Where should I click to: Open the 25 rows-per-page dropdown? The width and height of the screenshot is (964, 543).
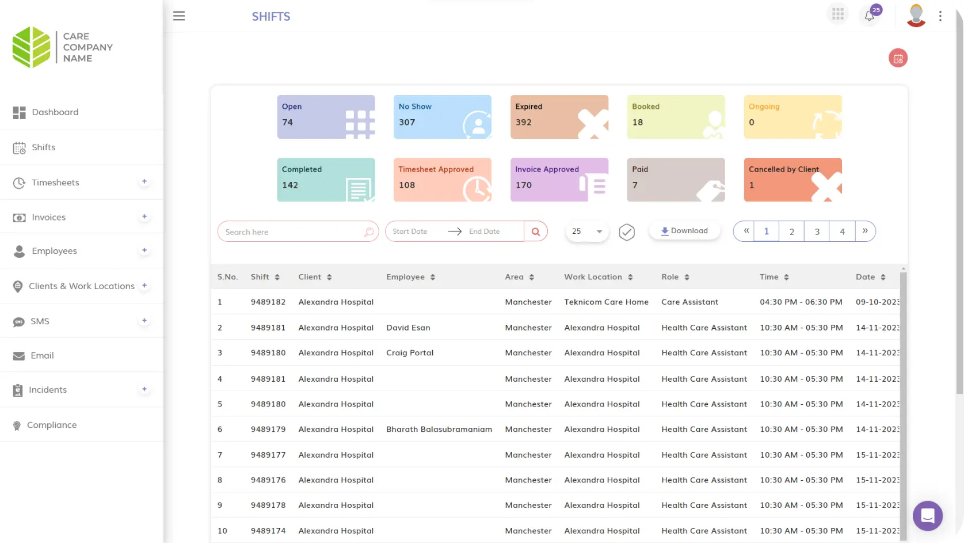tap(587, 231)
